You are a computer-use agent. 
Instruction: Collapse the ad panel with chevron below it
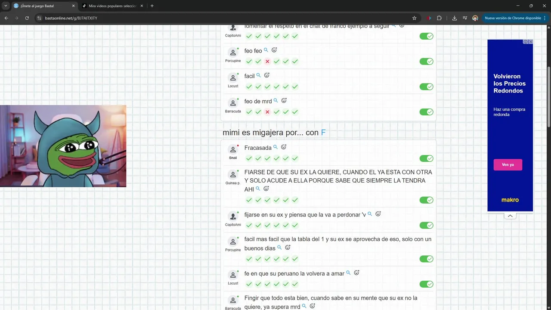(x=510, y=216)
